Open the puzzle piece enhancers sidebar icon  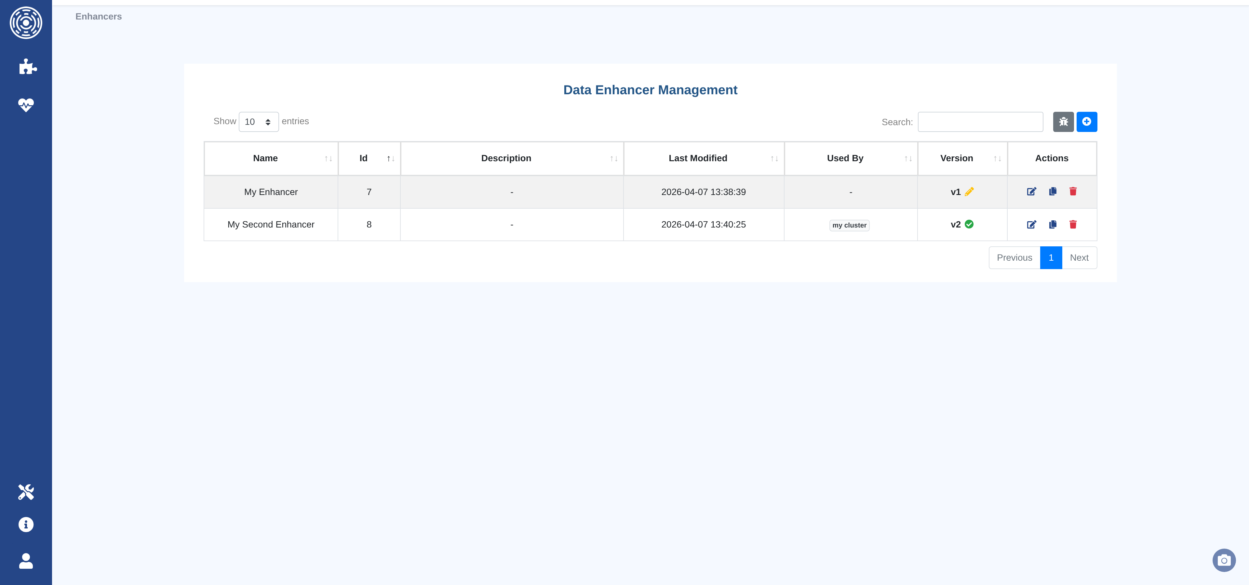[x=27, y=66]
